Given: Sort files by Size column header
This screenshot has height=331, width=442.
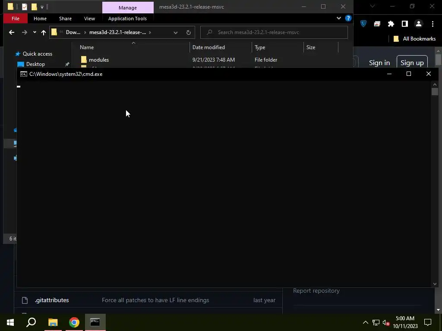Looking at the screenshot, I should [x=311, y=47].
